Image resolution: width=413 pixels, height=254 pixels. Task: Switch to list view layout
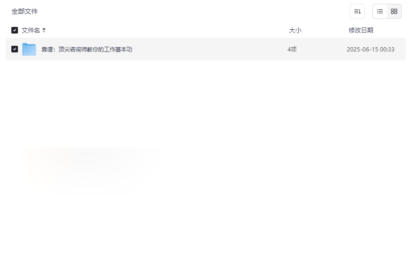pyautogui.click(x=379, y=11)
